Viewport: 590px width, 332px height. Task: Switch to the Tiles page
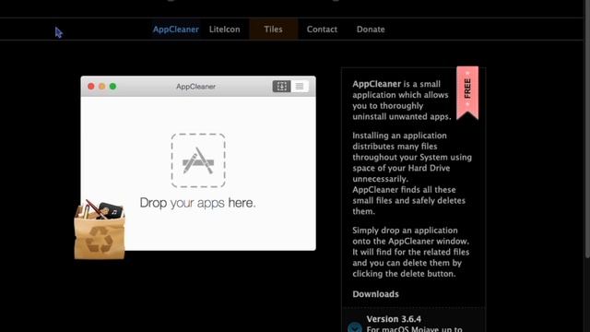273,30
